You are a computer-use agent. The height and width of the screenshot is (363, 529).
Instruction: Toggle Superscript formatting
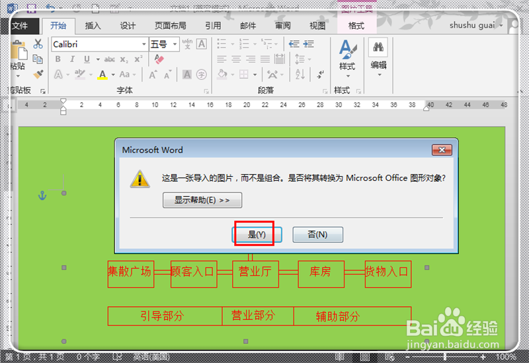(x=138, y=59)
